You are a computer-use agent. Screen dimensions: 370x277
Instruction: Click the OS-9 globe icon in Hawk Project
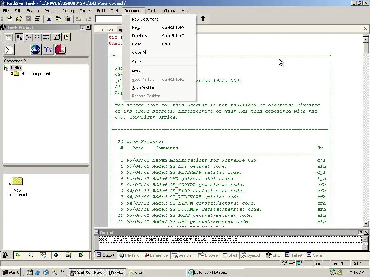coord(36,49)
